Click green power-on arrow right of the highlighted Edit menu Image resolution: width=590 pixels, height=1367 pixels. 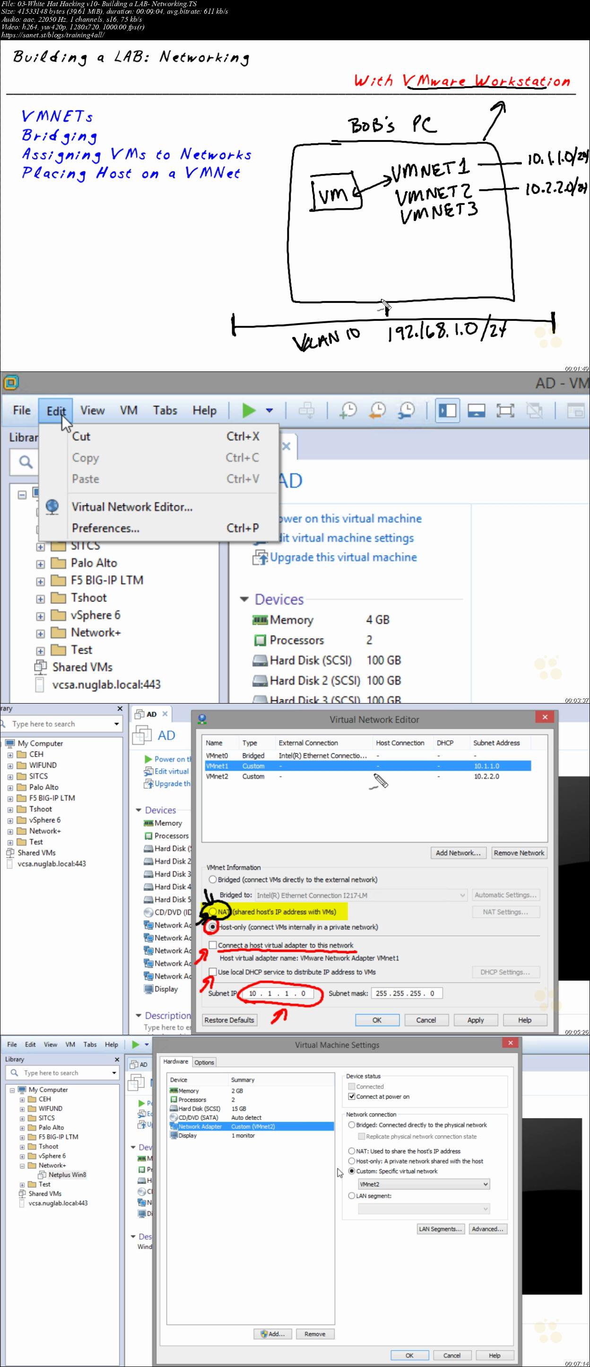[x=249, y=410]
